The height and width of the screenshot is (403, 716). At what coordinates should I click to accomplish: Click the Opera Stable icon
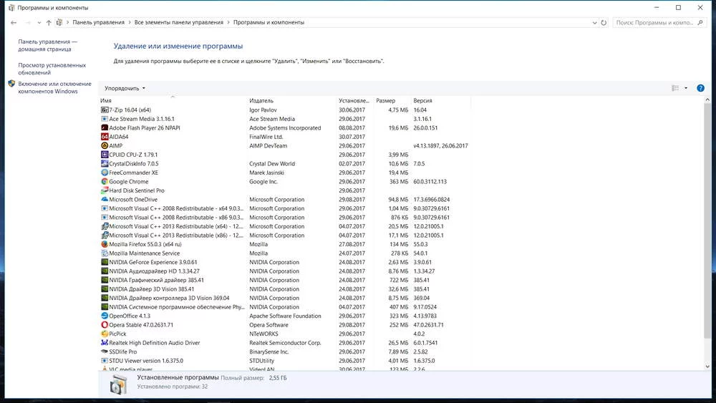point(105,325)
